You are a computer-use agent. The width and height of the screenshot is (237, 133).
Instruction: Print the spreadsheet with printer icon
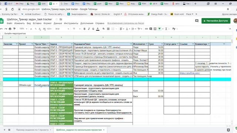[10, 29]
